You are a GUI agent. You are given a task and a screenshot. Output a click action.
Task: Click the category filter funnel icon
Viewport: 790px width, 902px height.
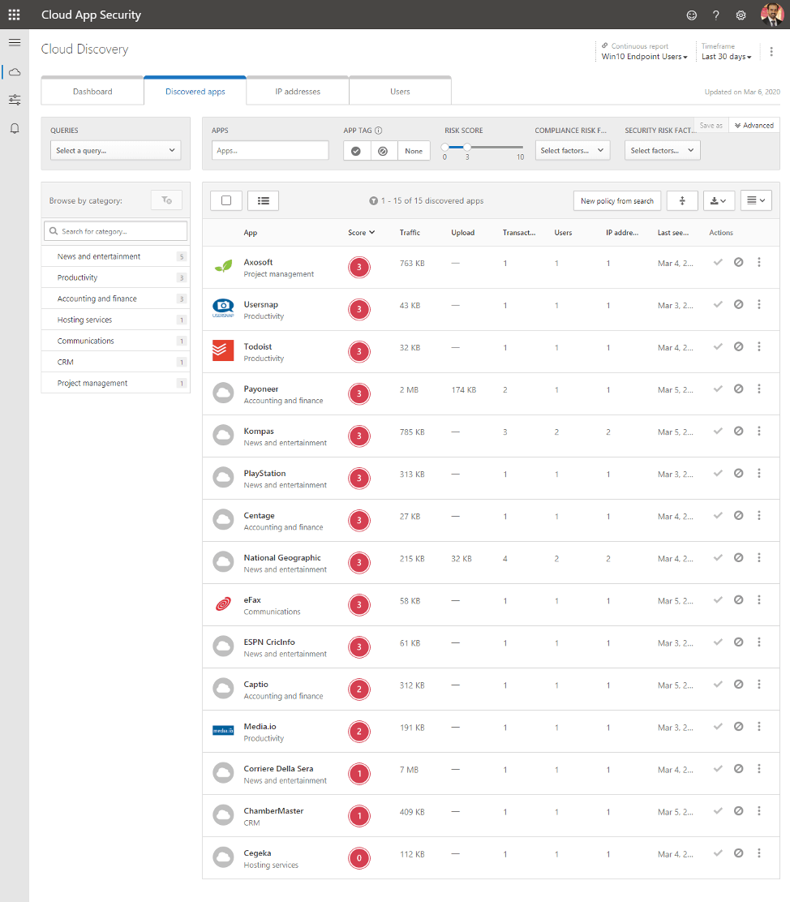(x=167, y=200)
